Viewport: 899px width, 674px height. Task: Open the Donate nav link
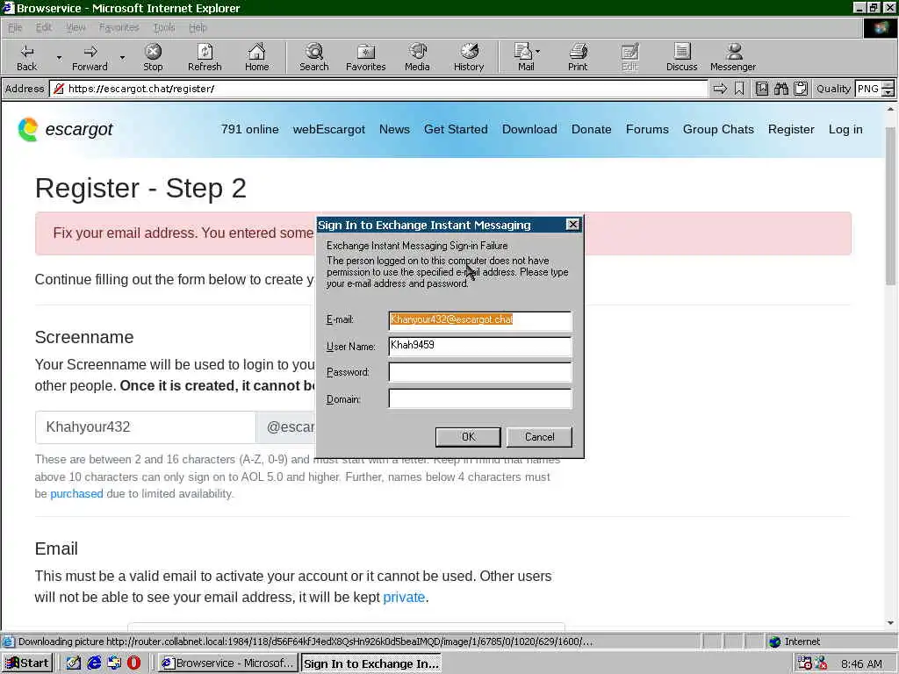(x=591, y=130)
